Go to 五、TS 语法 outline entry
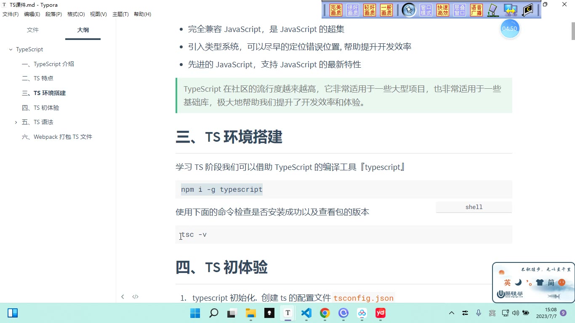Screen dimensions: 575x323 37,122
